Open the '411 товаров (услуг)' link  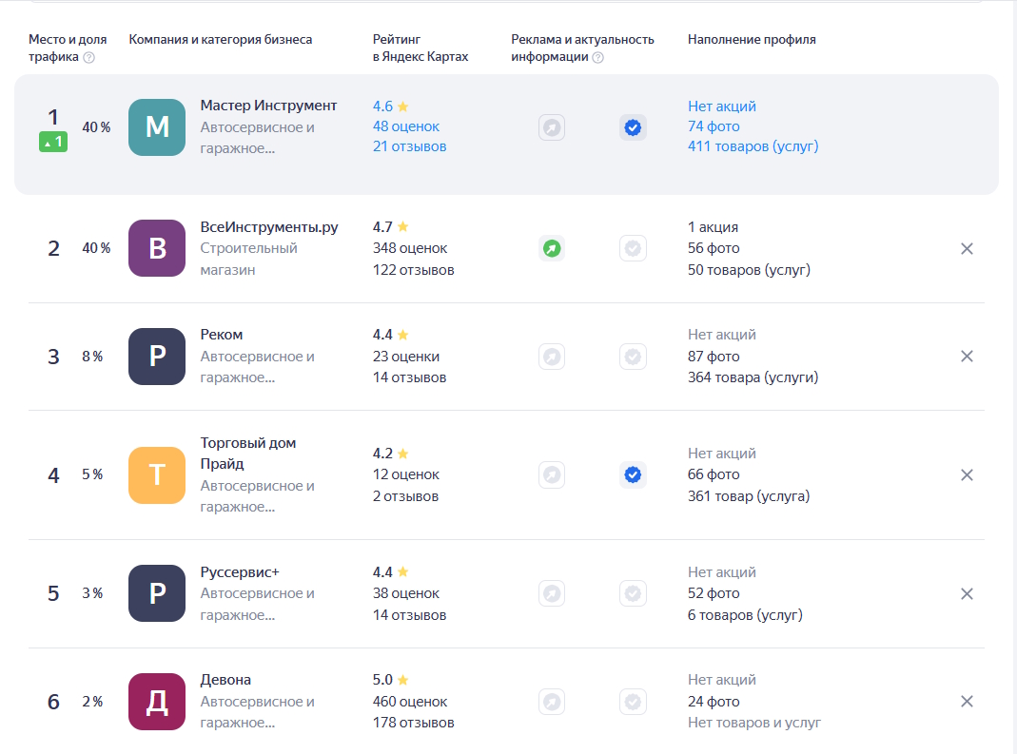click(753, 146)
